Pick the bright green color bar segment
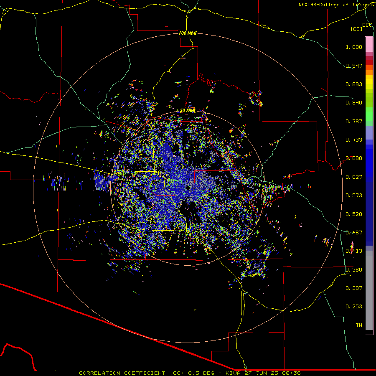Image resolution: width=376 pixels, height=376 pixels. [369, 114]
